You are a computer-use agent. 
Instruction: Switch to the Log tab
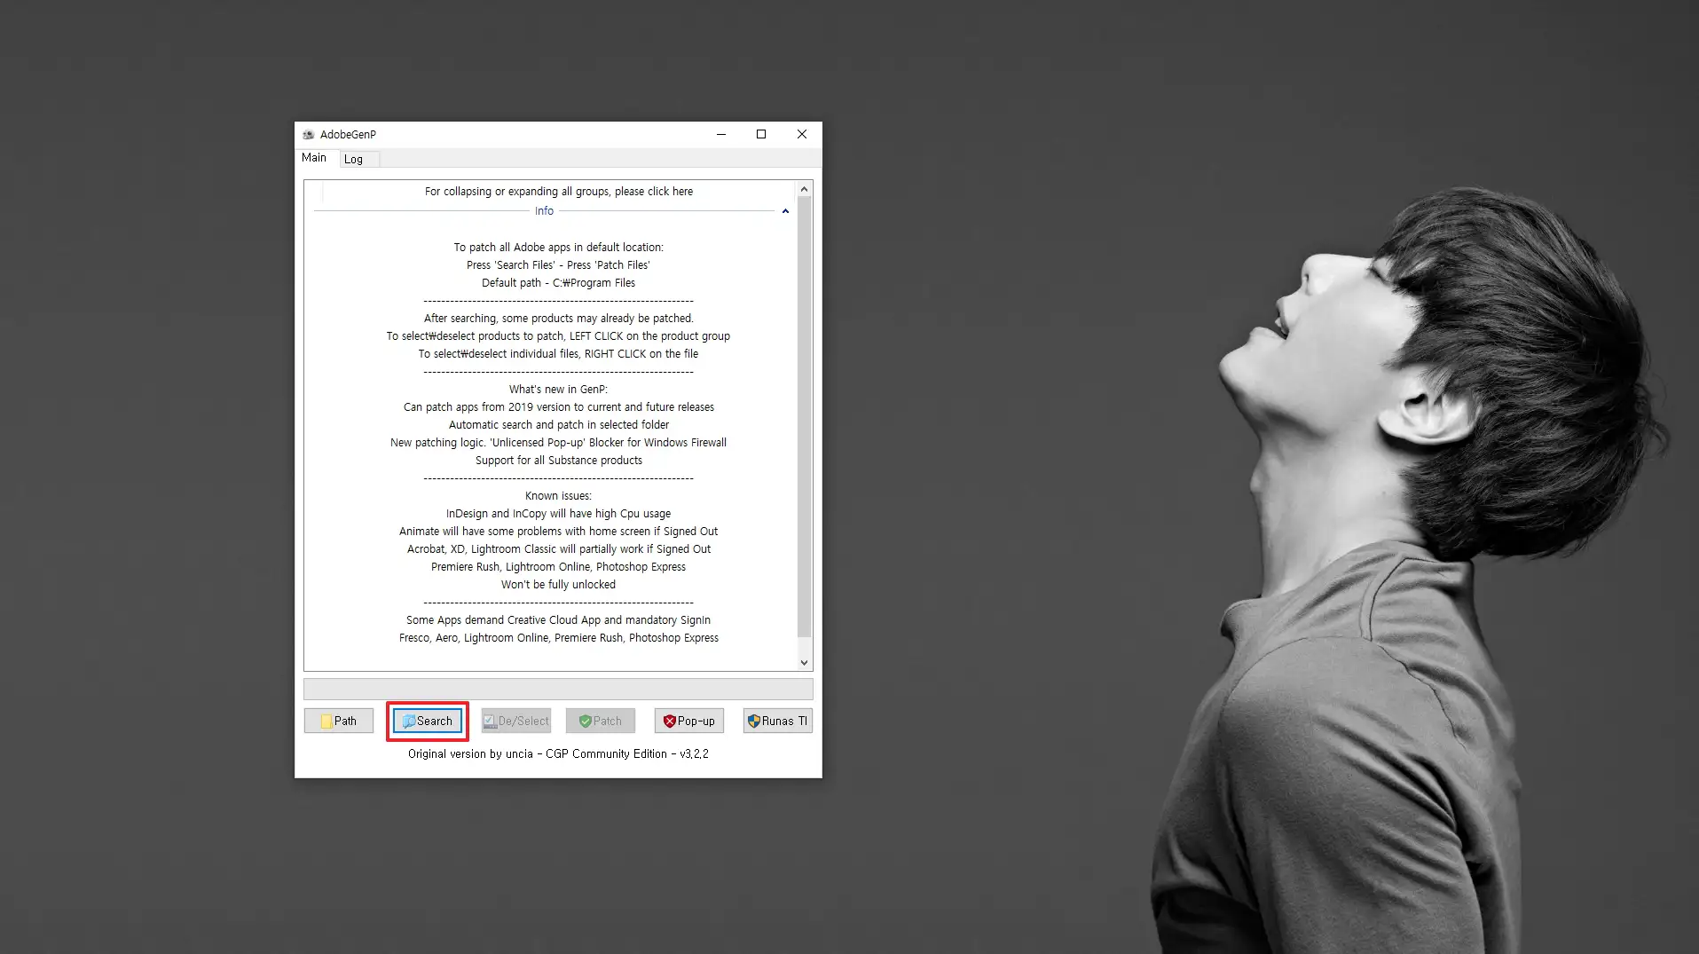coord(359,159)
